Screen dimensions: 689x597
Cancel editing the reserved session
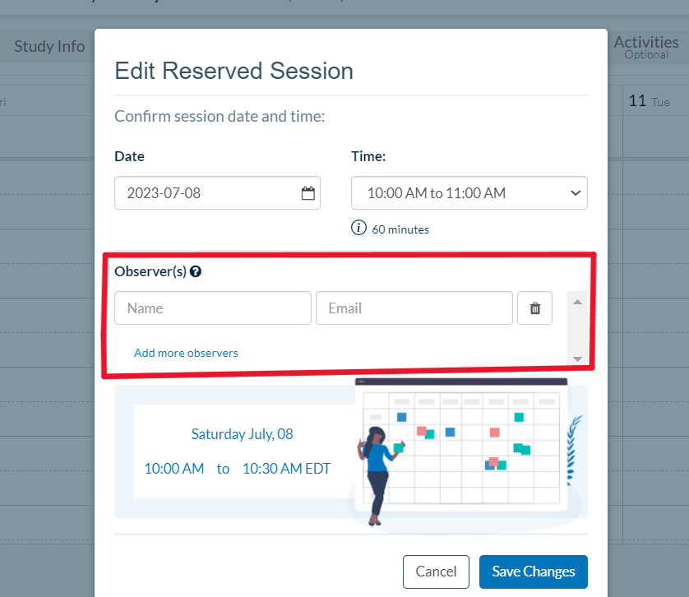(436, 571)
